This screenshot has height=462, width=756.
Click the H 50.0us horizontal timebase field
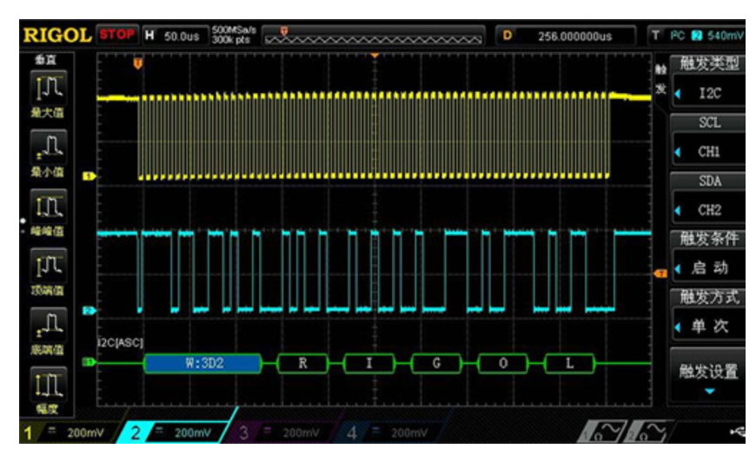176,36
